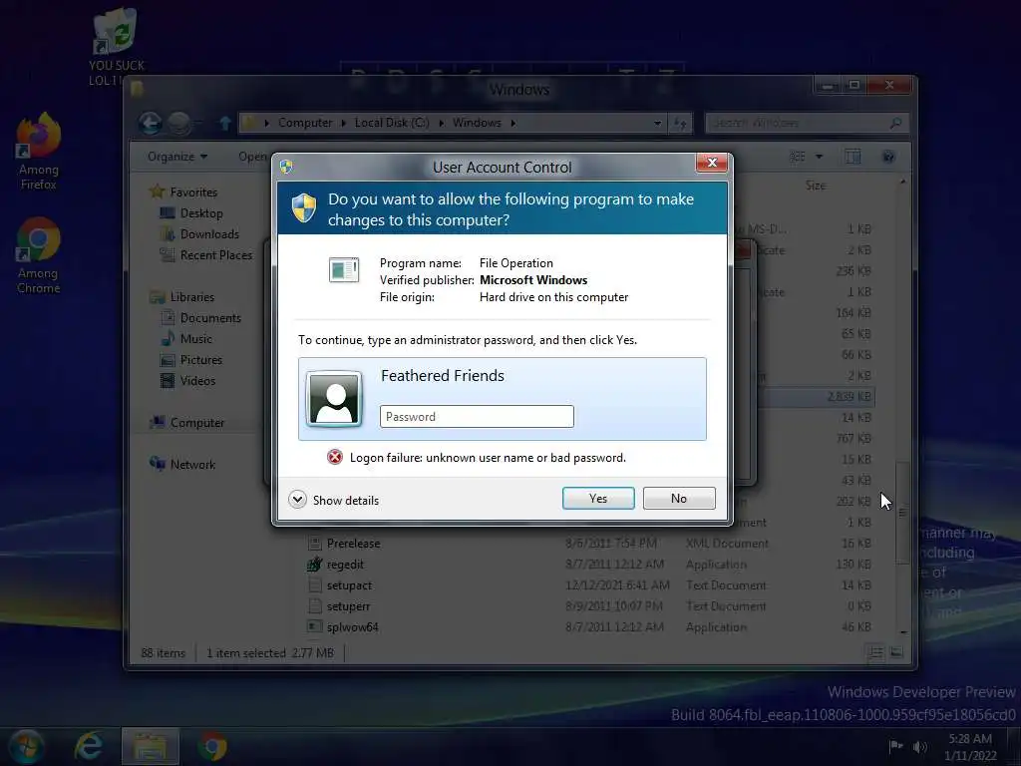The width and height of the screenshot is (1021, 766).
Task: Click Windows segment in the address breadcrumb
Action: pos(477,123)
